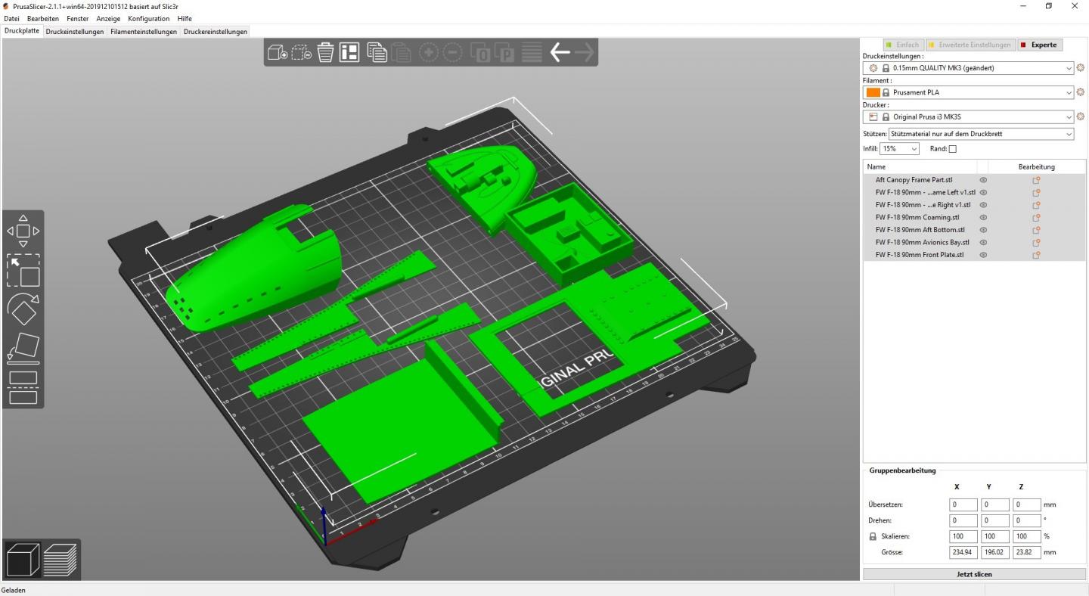This screenshot has height=596, width=1089.
Task: Select the Place on face tool
Action: click(23, 348)
